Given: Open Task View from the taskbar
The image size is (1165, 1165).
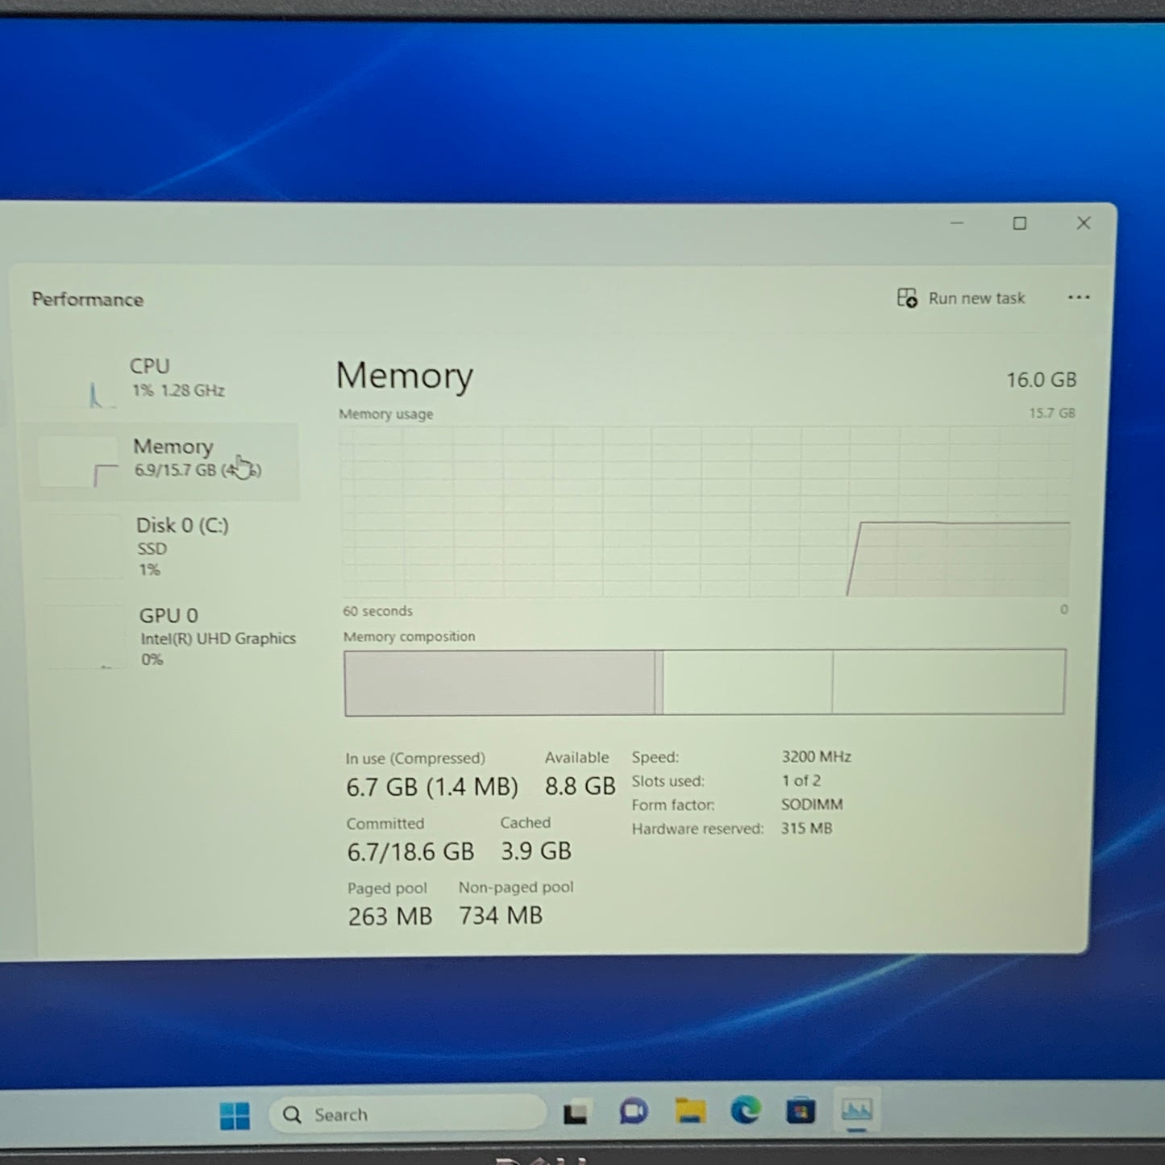Looking at the screenshot, I should tap(576, 1113).
